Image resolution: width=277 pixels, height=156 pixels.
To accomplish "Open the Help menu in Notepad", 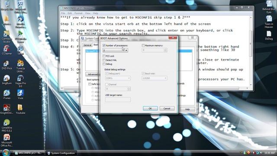I will tap(95, 13).
